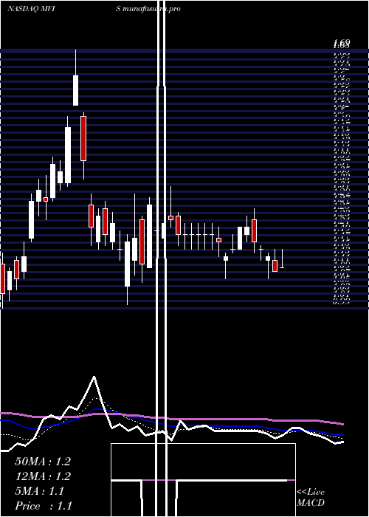Select the 12MA : 1.2 reading
369x517 pixels.
coord(43,476)
